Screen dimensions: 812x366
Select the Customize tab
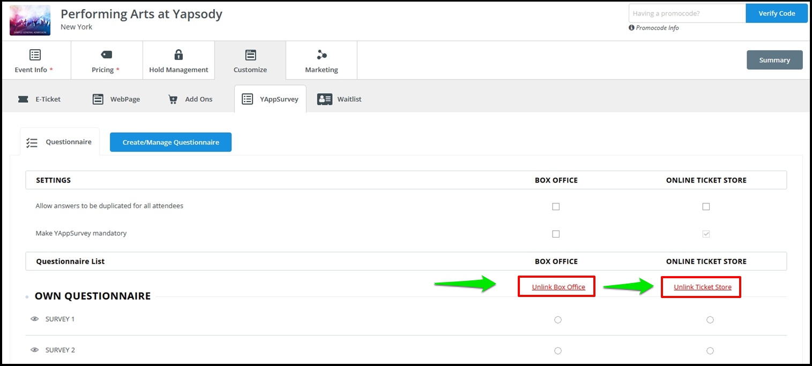(250, 60)
